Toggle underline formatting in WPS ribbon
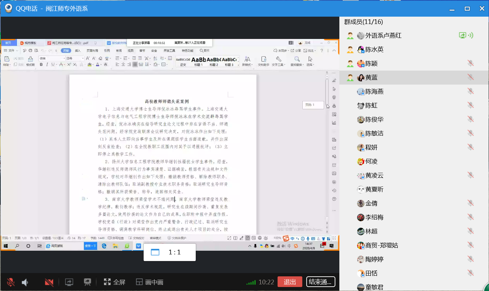 point(52,65)
